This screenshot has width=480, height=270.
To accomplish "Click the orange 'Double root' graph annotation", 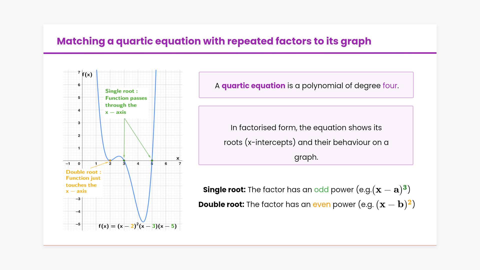I will pos(83,181).
